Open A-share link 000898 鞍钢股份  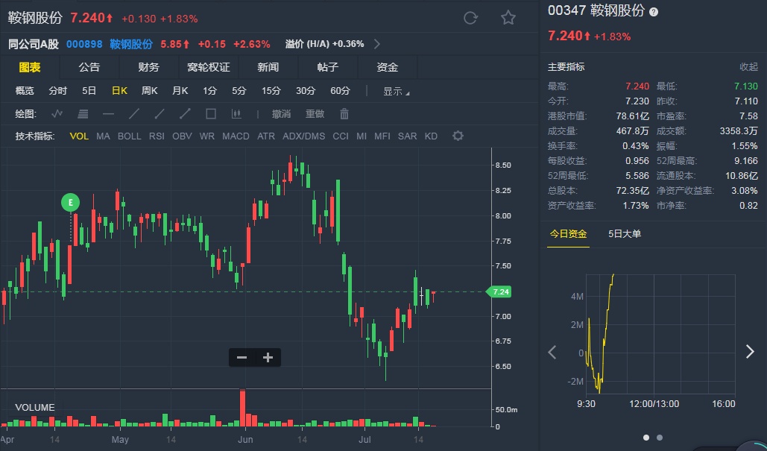[x=112, y=44]
